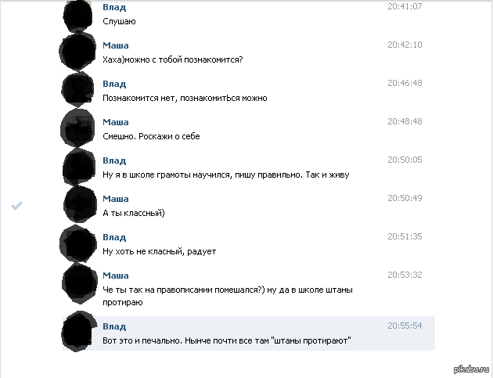This screenshot has width=493, height=378.
Task: Click the timestamp 20:55:54
Action: tap(405, 326)
